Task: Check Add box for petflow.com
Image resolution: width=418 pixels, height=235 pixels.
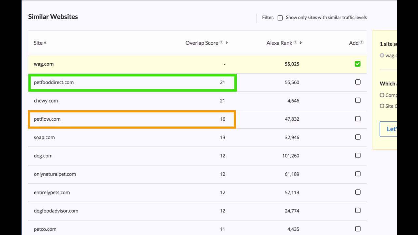Action: [x=358, y=118]
